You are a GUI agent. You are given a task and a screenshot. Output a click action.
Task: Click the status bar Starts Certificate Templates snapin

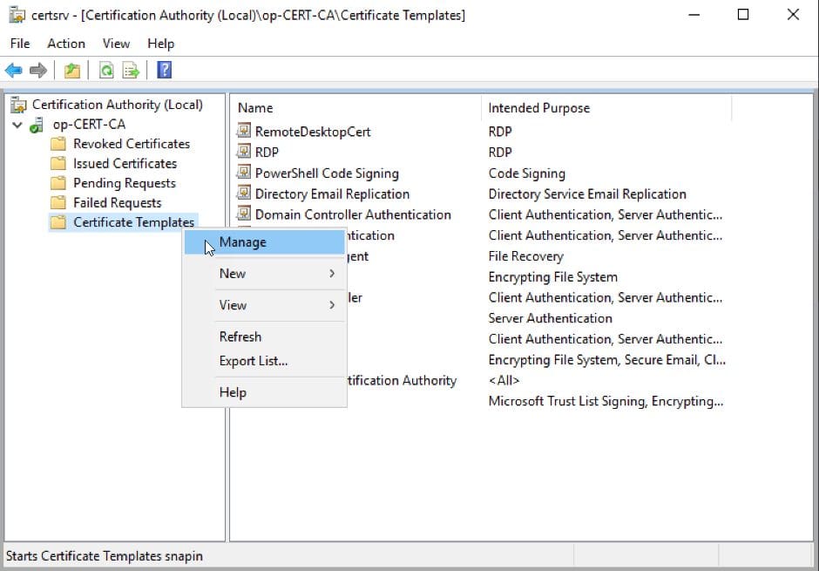pos(105,556)
